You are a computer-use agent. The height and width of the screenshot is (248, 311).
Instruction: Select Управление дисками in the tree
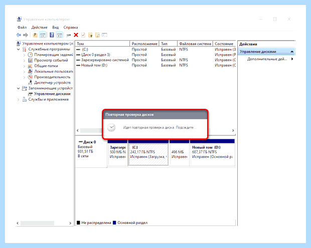pyautogui.click(x=52, y=94)
